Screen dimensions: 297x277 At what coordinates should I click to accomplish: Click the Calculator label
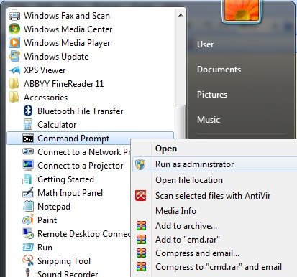(57, 125)
